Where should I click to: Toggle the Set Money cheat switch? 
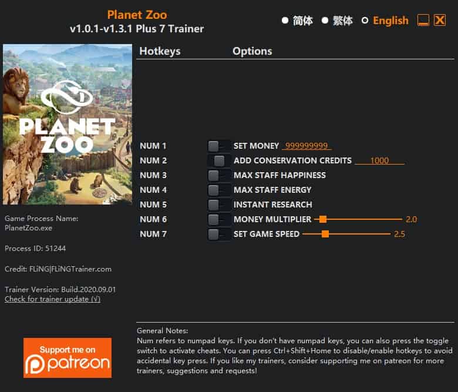tap(218, 146)
